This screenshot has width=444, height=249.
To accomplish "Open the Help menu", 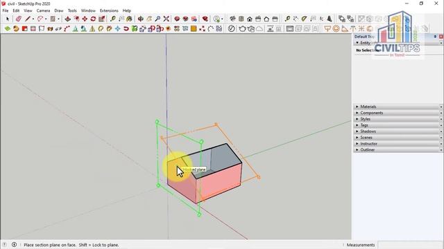I will click(x=126, y=10).
